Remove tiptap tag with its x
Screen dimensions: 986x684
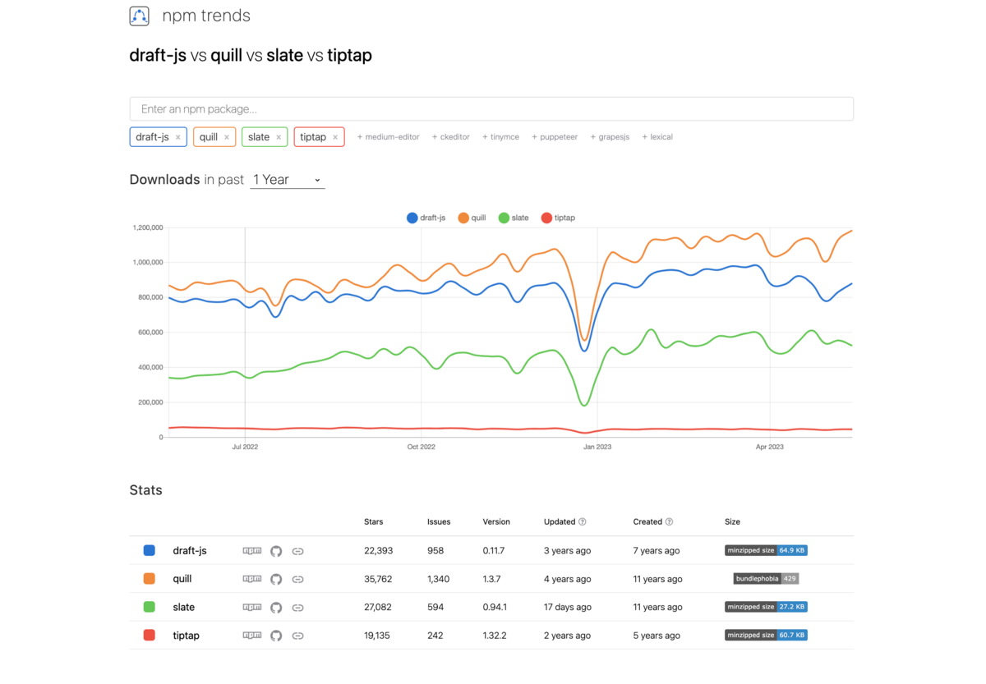pos(335,137)
